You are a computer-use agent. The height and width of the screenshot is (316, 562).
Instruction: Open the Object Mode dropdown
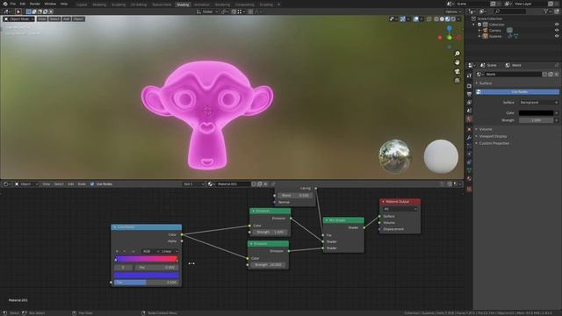pyautogui.click(x=18, y=19)
